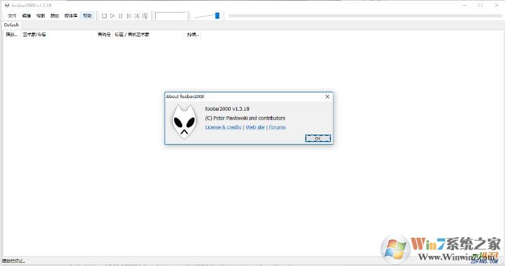The height and width of the screenshot is (266, 505).
Task: Select the Default playlist tab
Action: [x=11, y=25]
